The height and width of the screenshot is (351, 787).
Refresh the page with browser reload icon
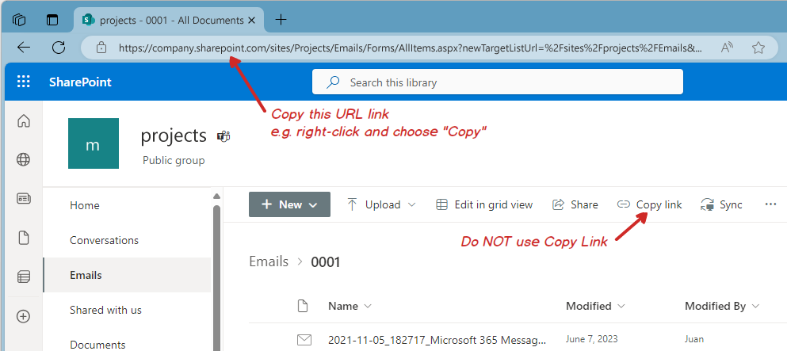tap(58, 48)
